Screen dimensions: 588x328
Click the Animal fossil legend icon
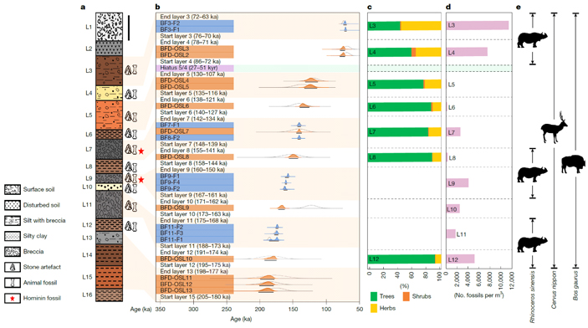coord(13,283)
